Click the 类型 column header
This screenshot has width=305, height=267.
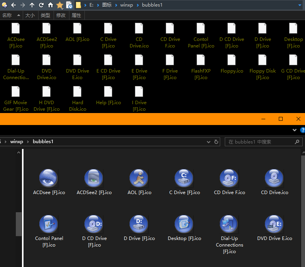click(45, 15)
